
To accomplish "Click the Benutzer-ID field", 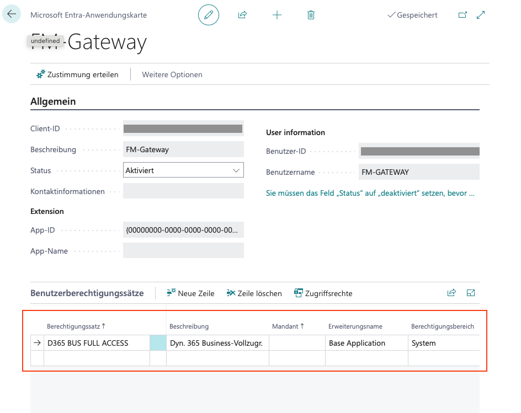I will pos(419,151).
